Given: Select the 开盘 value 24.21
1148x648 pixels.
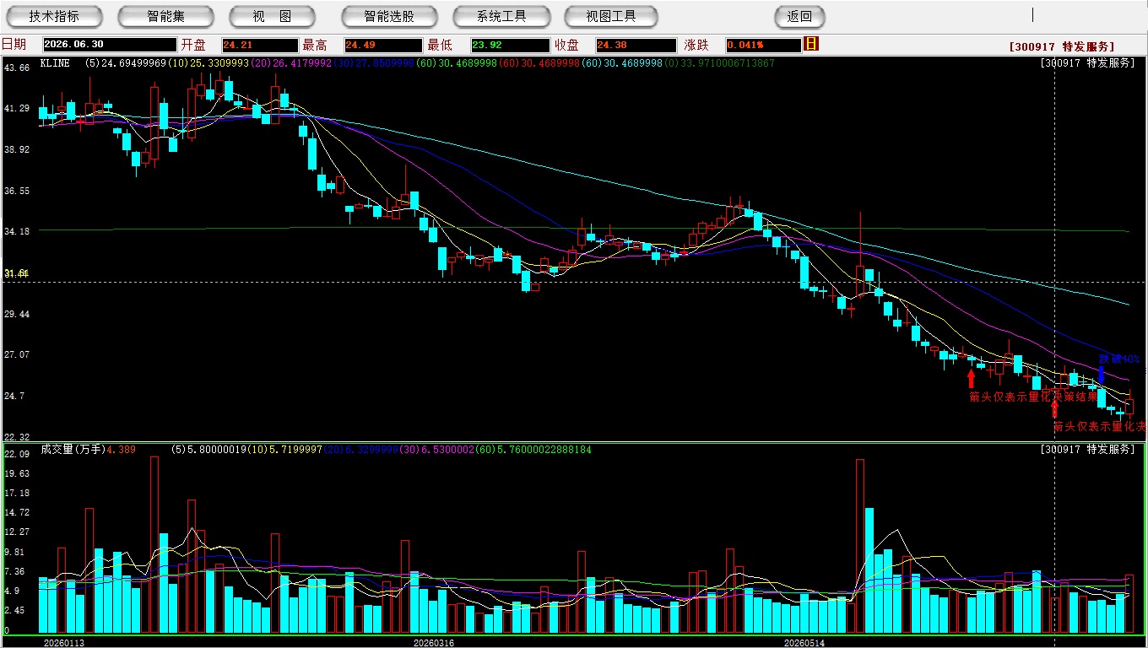Looking at the screenshot, I should [260, 46].
